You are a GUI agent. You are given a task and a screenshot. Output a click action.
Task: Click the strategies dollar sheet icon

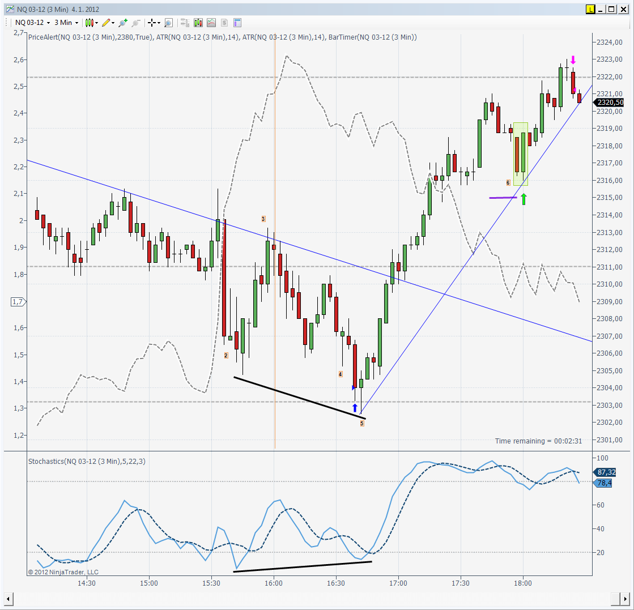click(224, 23)
